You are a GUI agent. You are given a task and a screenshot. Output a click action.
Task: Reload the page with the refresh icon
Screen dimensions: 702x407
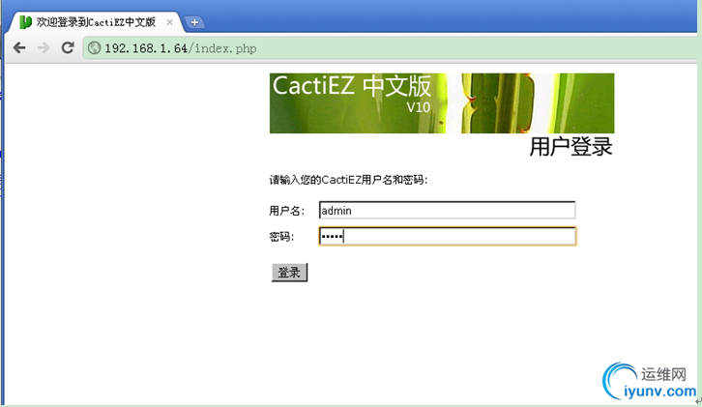coord(68,47)
